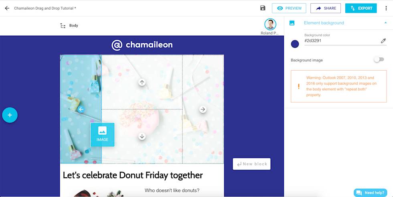Open the three-dot more options menu
This screenshot has height=197, width=393.
coord(386,8)
